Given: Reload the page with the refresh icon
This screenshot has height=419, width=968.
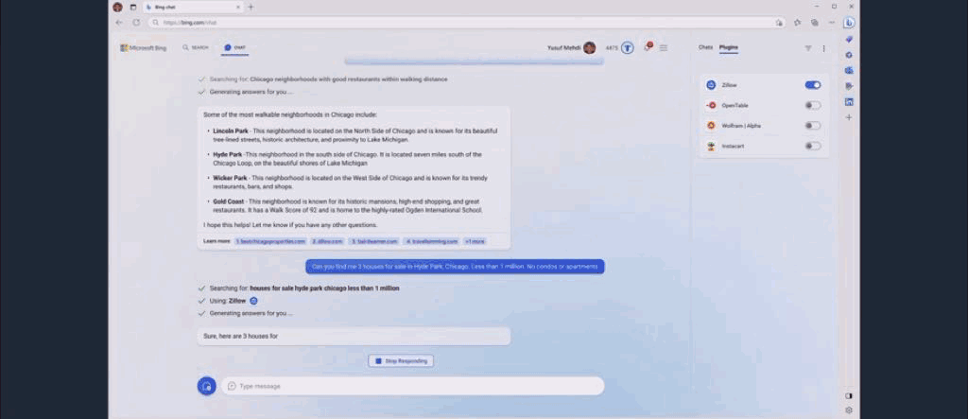Looking at the screenshot, I should [136, 23].
